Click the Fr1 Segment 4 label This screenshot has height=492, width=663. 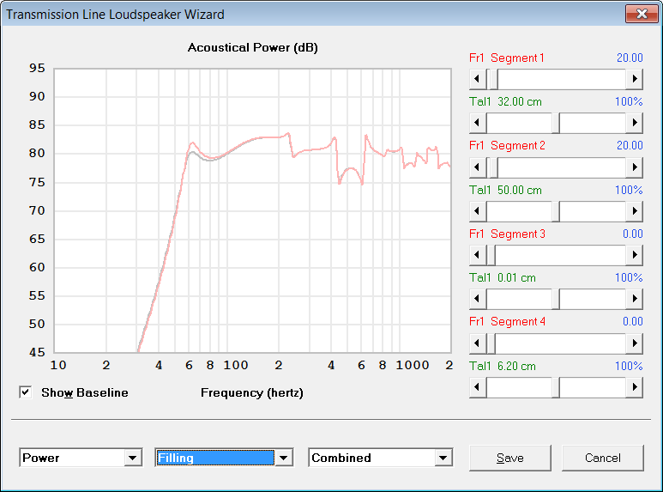507,321
